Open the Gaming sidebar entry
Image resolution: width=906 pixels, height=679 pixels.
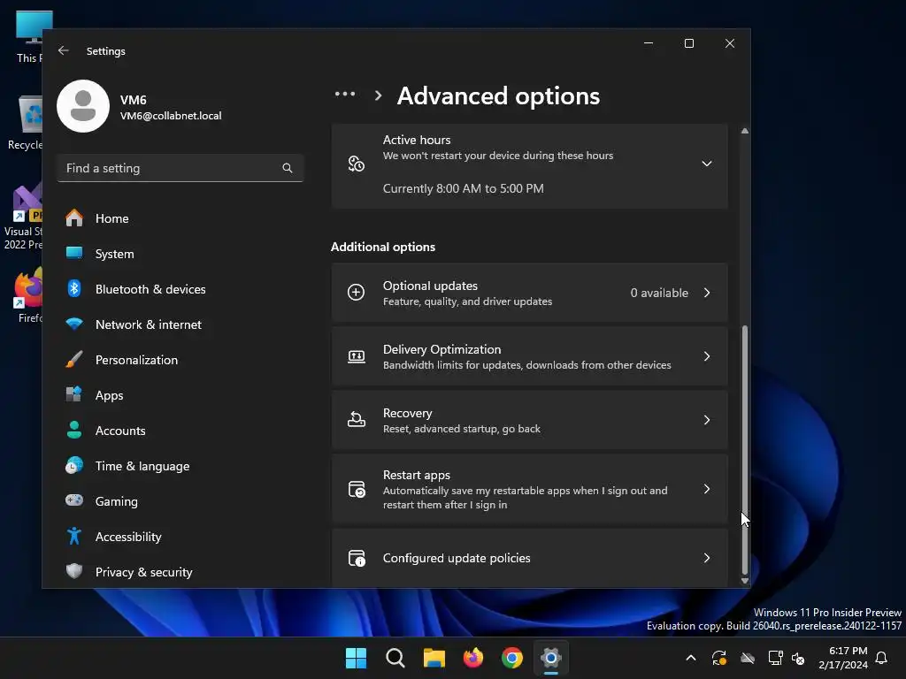[180, 501]
